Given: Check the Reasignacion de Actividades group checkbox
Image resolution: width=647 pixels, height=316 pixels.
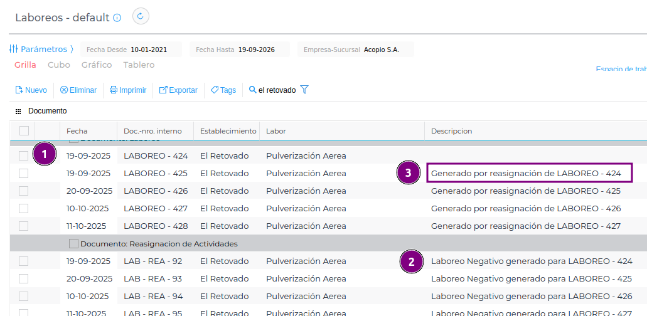Looking at the screenshot, I should coord(73,243).
